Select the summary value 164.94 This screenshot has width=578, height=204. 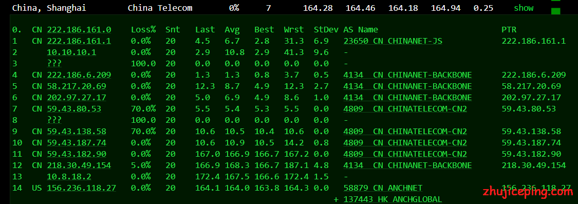pos(445,8)
